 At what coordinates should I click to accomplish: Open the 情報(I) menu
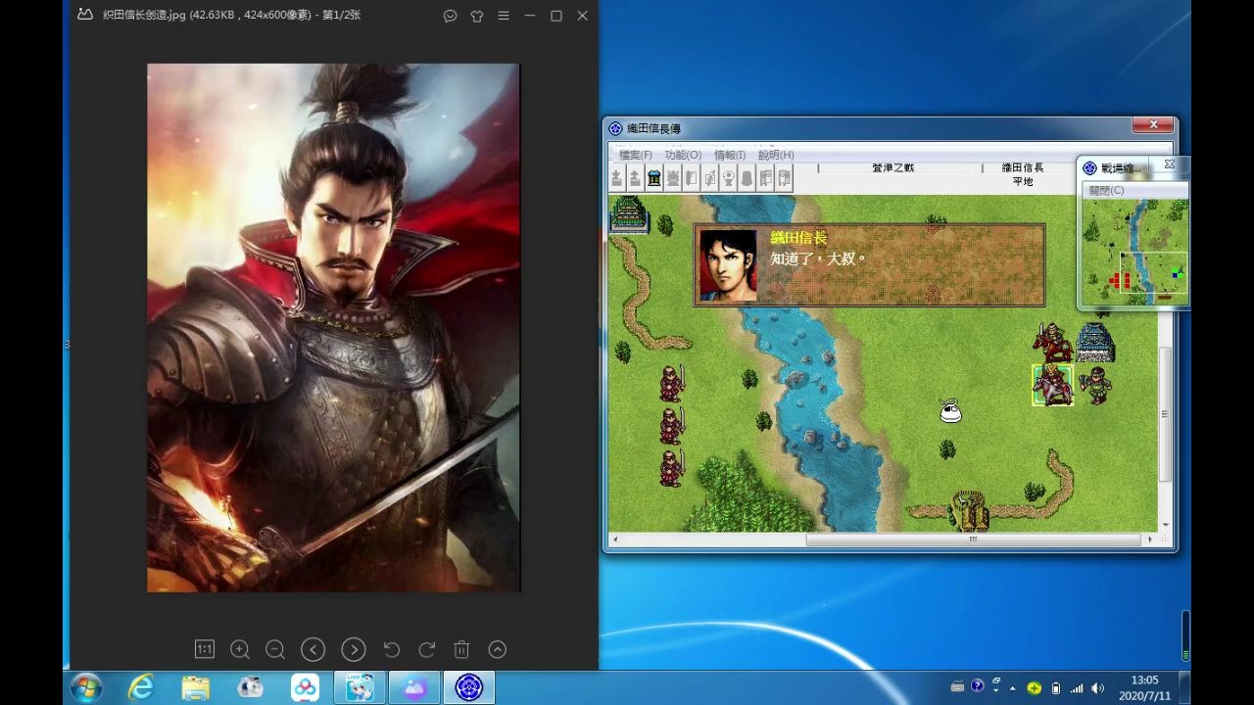(x=730, y=155)
